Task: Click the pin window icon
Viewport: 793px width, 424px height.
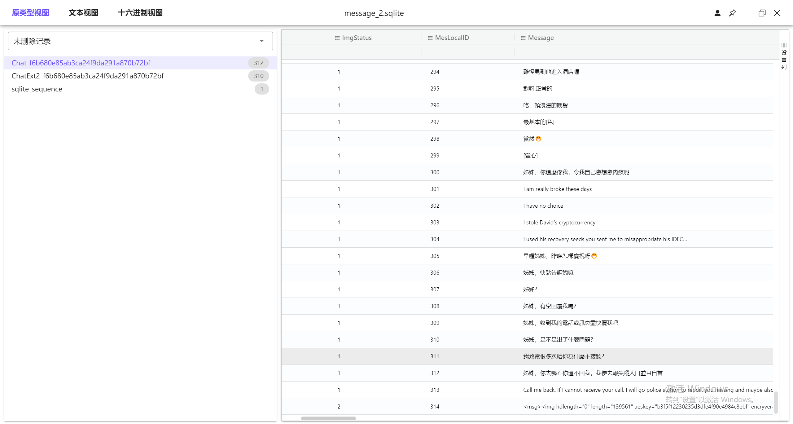Action: coord(732,13)
